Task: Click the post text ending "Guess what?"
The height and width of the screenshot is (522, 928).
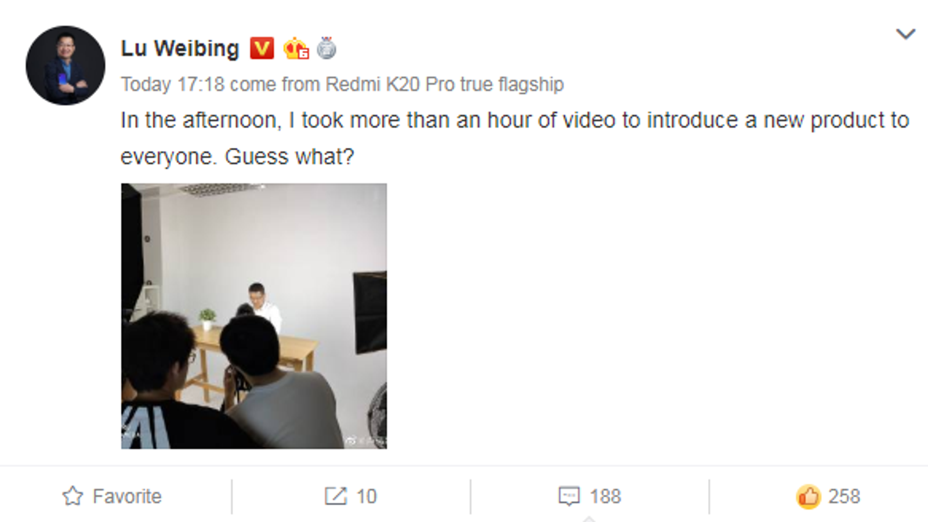Action: (290, 157)
